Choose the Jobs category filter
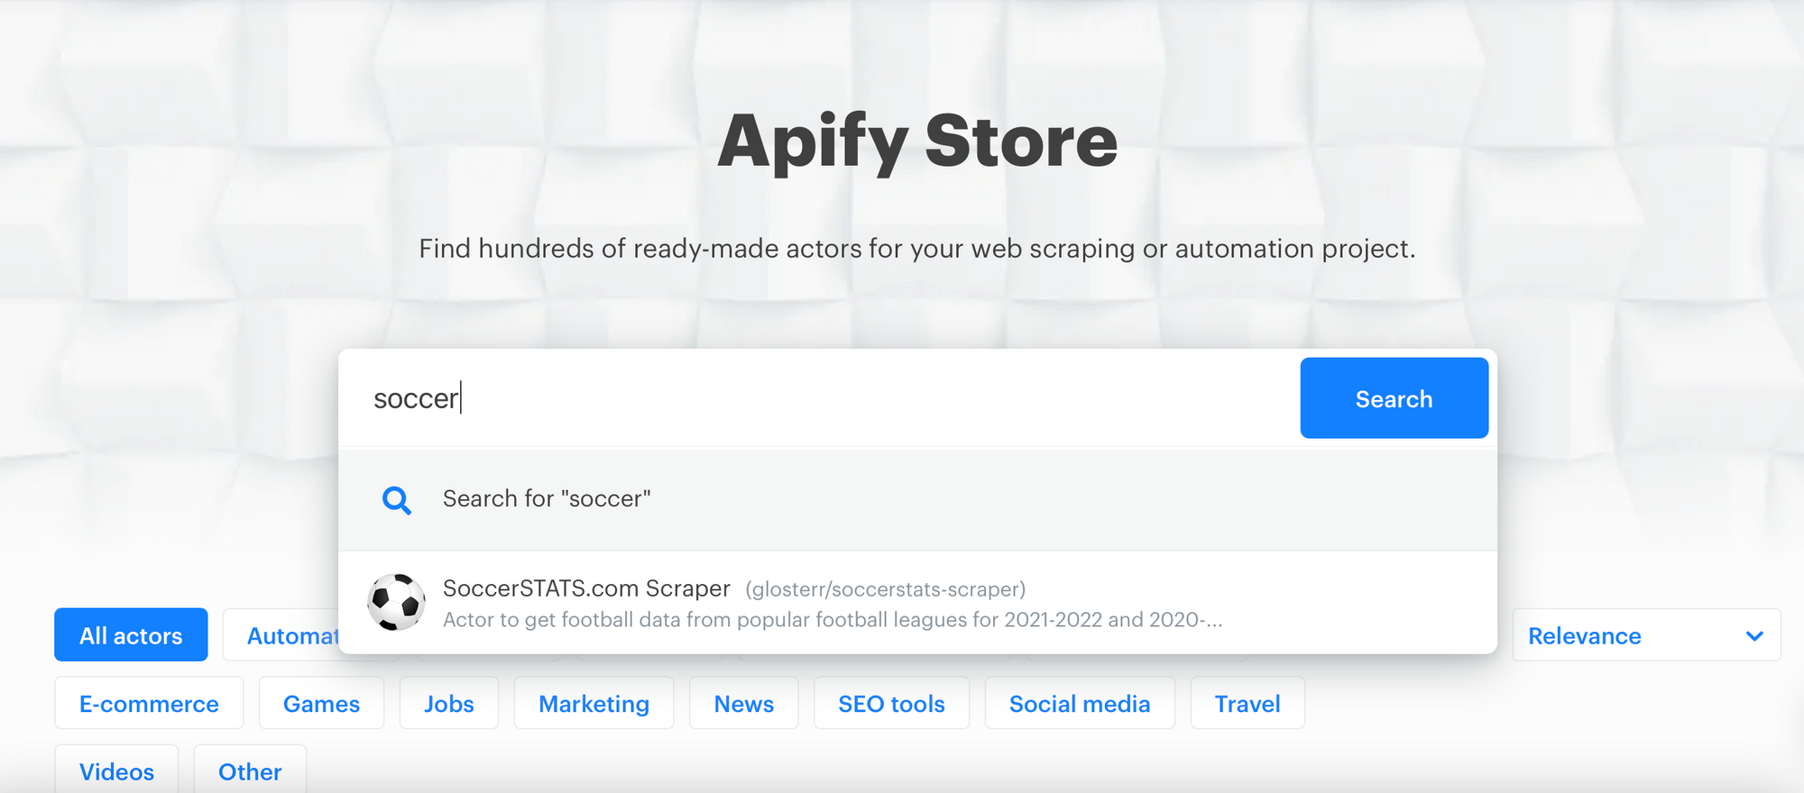The height and width of the screenshot is (793, 1804). (x=449, y=704)
